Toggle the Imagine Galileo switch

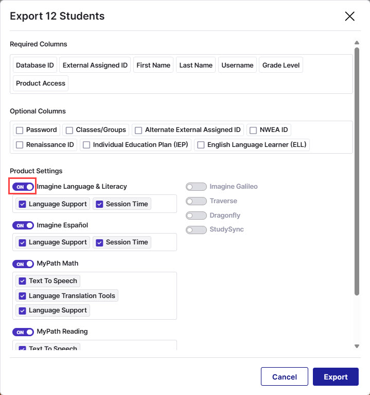(196, 187)
